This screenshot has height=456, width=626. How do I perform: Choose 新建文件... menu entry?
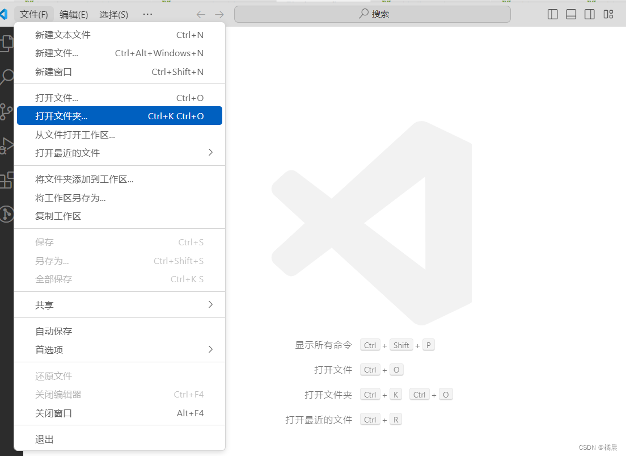pos(120,53)
